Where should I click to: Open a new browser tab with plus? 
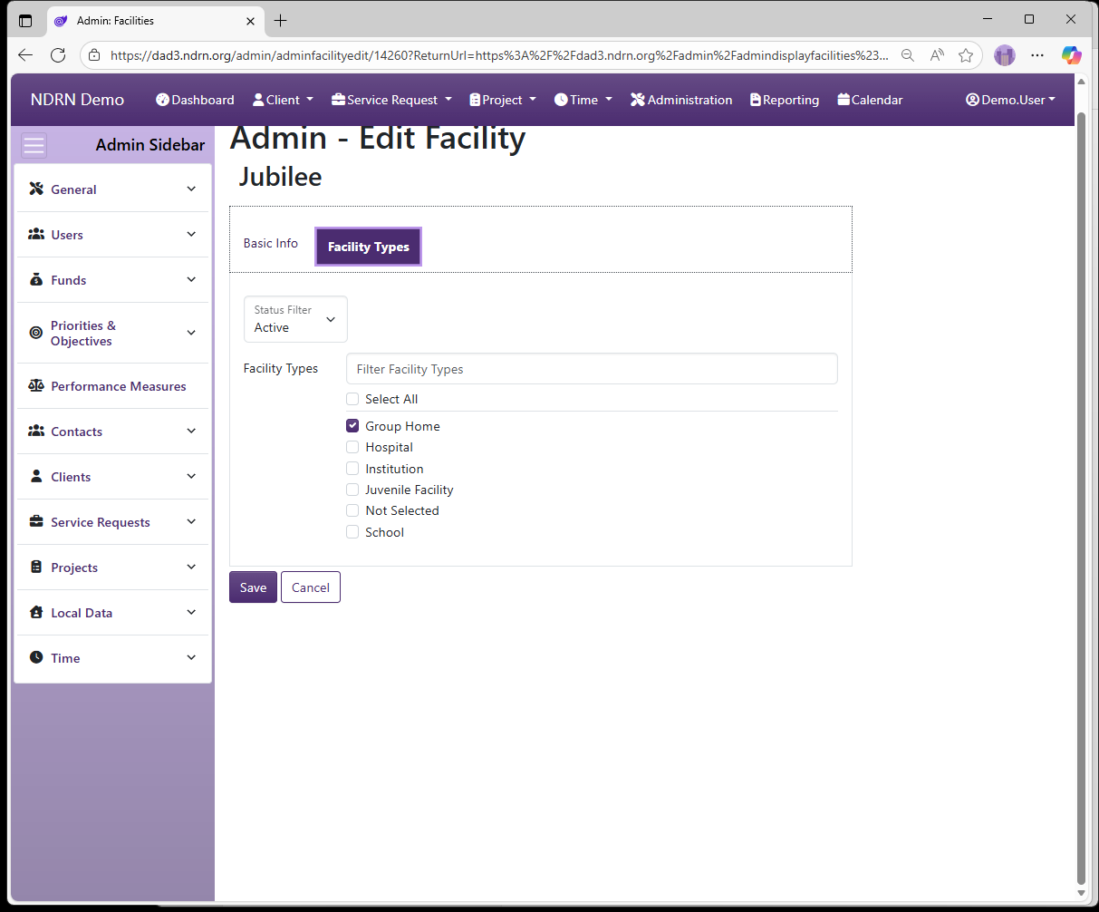281,20
